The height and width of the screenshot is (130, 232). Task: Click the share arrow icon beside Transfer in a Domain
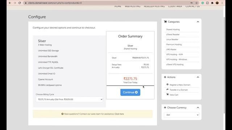[x=167, y=90]
